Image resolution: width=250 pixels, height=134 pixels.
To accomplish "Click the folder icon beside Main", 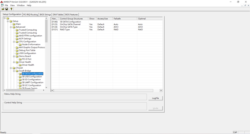I will (x=14, y=24).
